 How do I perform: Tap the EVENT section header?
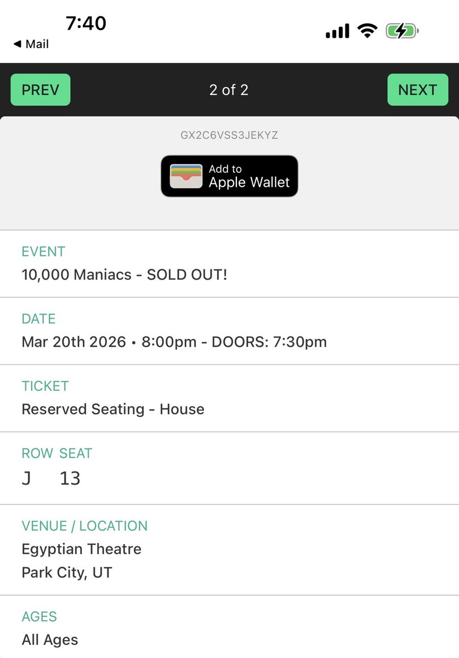pos(43,252)
